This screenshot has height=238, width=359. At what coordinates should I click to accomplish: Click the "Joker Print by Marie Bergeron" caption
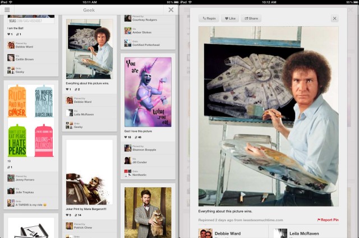pos(86,209)
